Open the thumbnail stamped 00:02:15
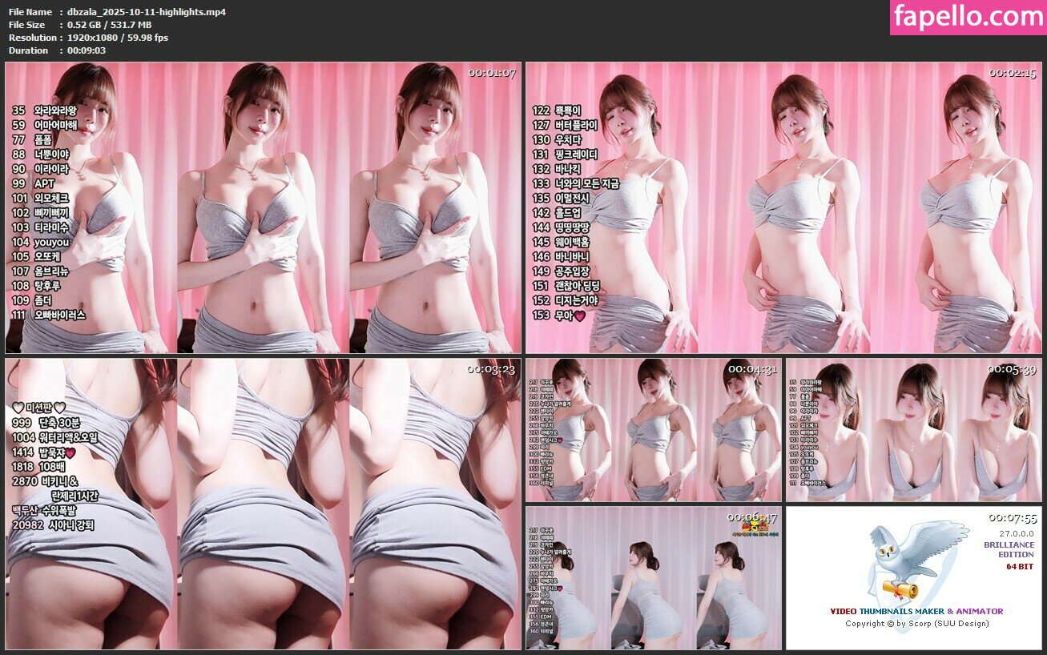Image resolution: width=1047 pixels, height=655 pixels. tap(783, 208)
